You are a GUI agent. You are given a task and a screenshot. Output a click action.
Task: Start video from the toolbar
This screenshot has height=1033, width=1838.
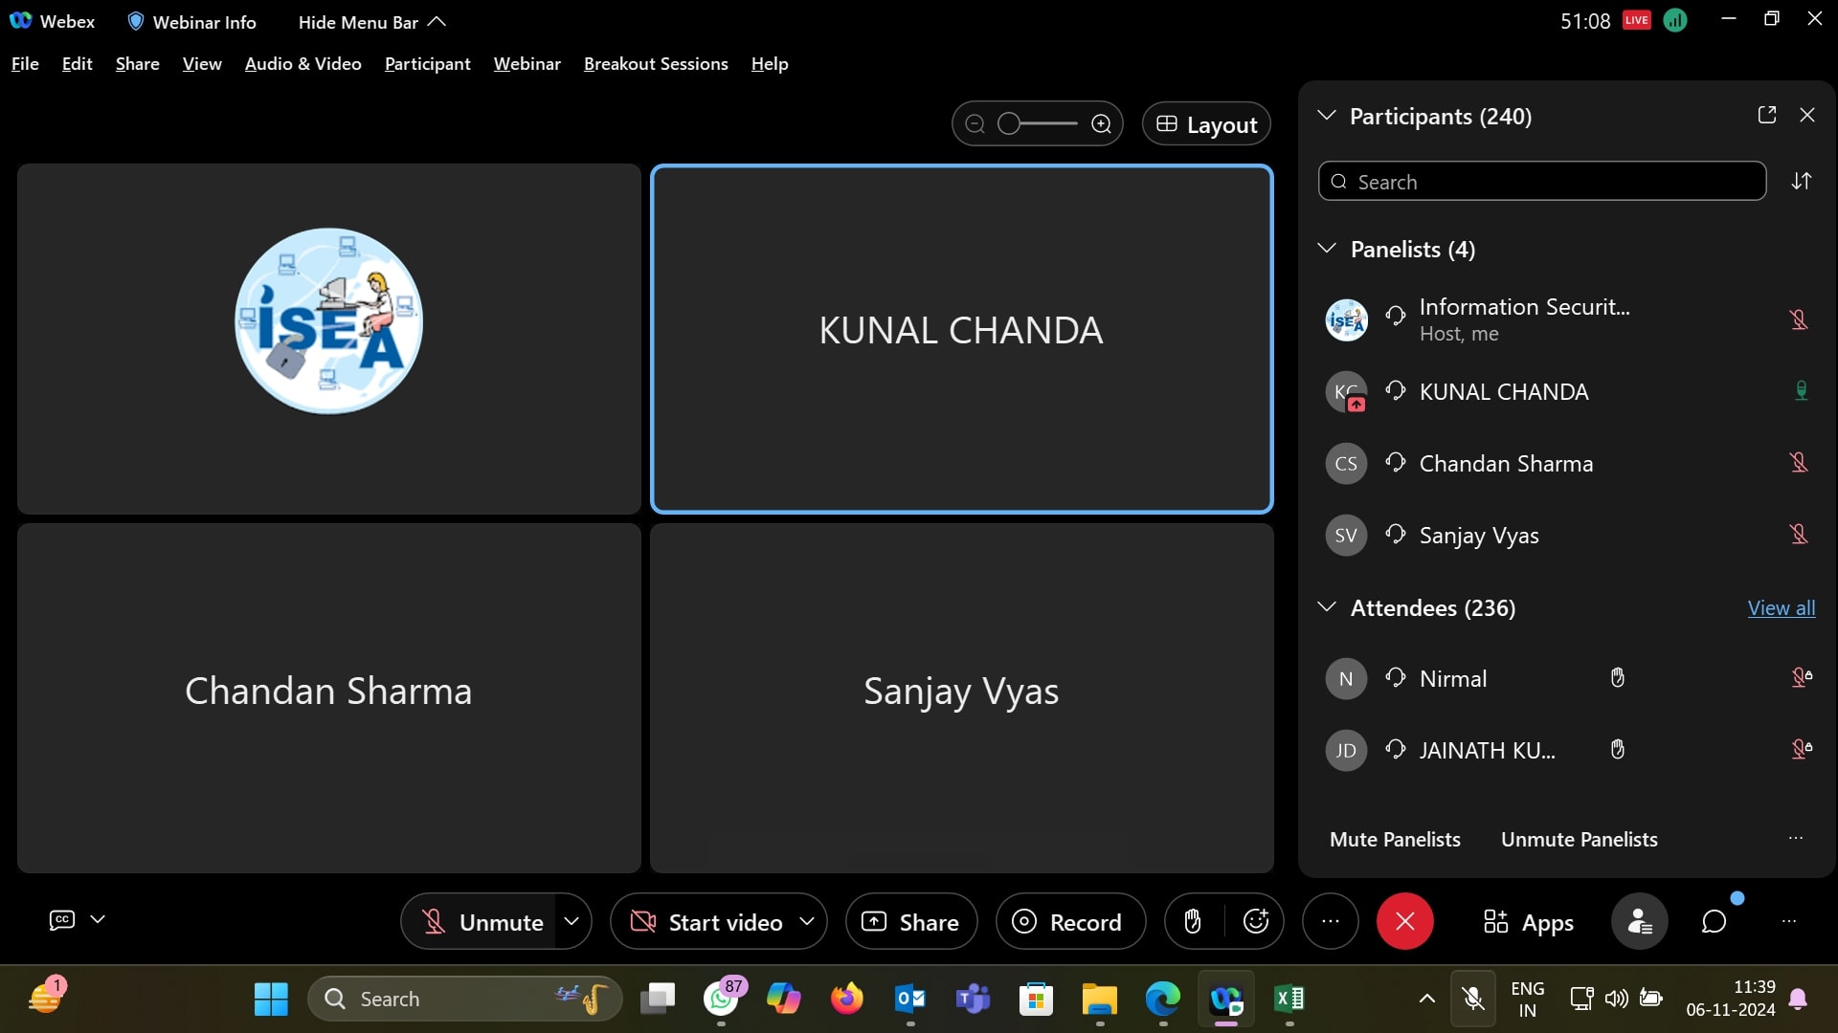coord(708,922)
